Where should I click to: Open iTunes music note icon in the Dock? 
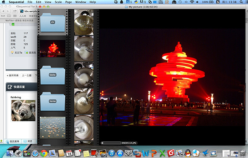pos(112,153)
